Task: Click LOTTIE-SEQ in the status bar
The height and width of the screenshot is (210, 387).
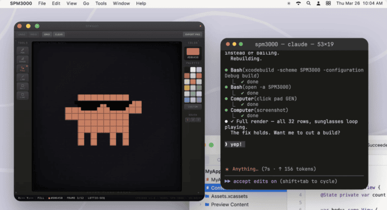Action: click(x=96, y=198)
